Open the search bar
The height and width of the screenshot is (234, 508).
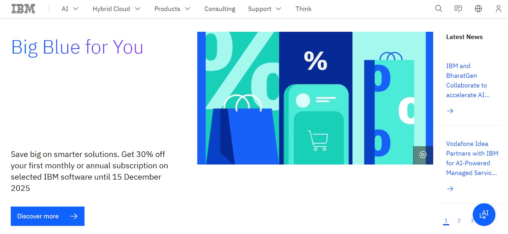coord(438,9)
